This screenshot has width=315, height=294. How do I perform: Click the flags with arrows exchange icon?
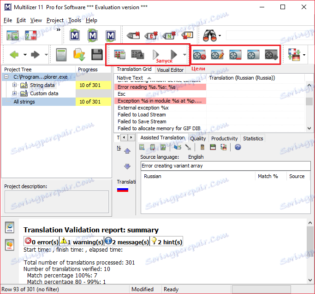(294, 54)
